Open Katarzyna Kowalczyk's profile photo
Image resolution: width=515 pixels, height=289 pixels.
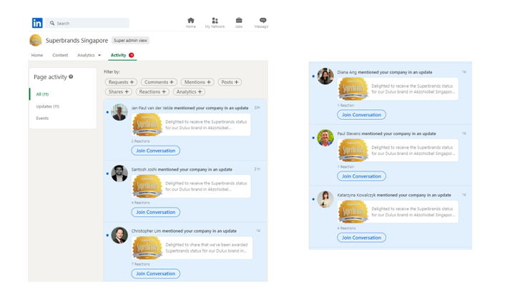point(325,199)
